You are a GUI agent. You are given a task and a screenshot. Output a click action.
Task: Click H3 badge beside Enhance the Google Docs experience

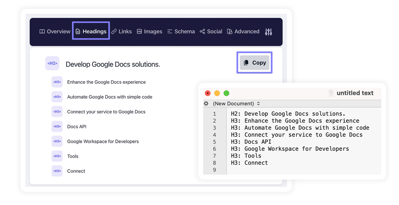pos(57,82)
